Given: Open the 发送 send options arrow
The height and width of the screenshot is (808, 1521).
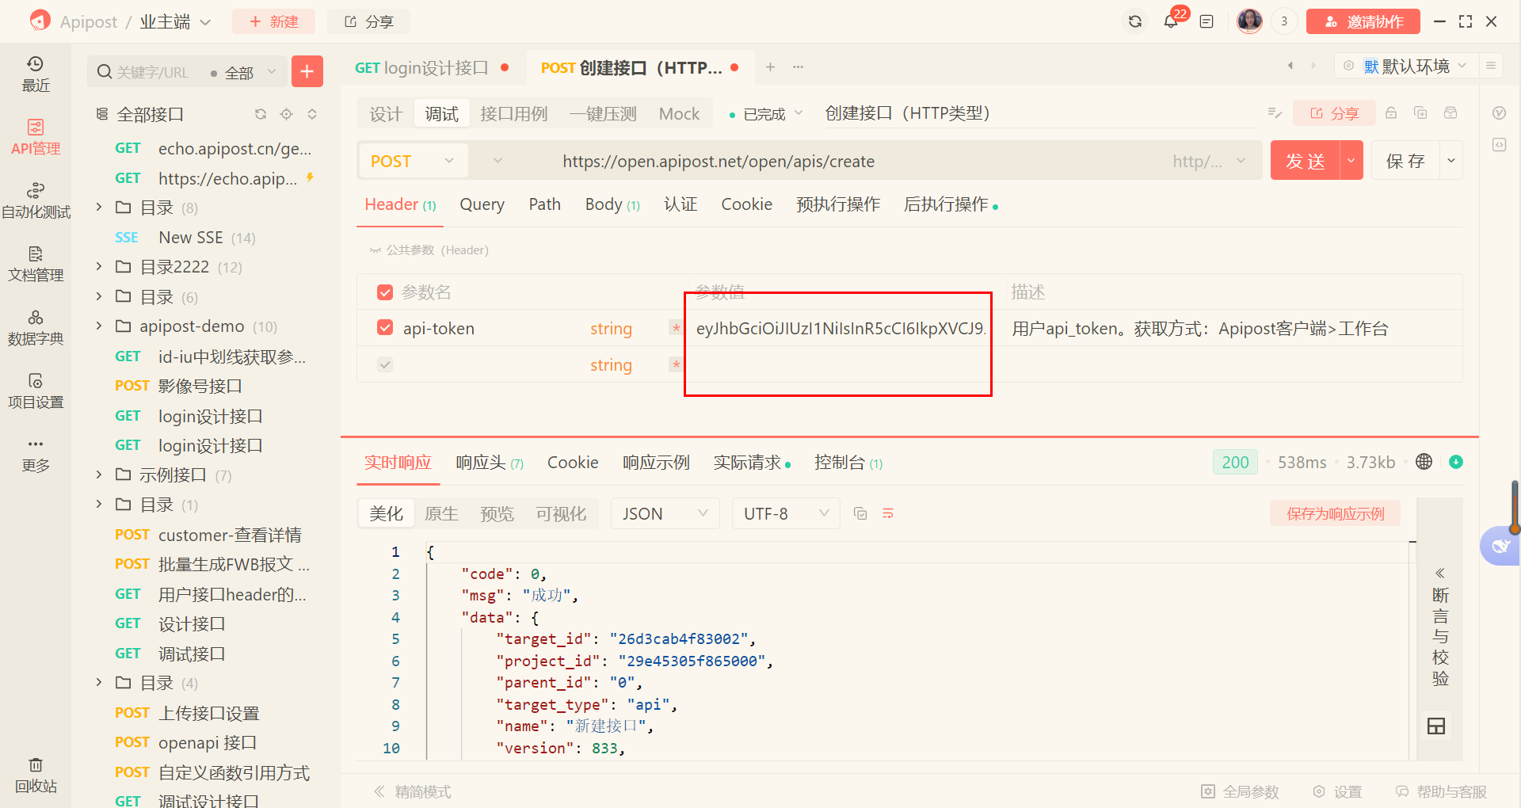Looking at the screenshot, I should coord(1351,161).
